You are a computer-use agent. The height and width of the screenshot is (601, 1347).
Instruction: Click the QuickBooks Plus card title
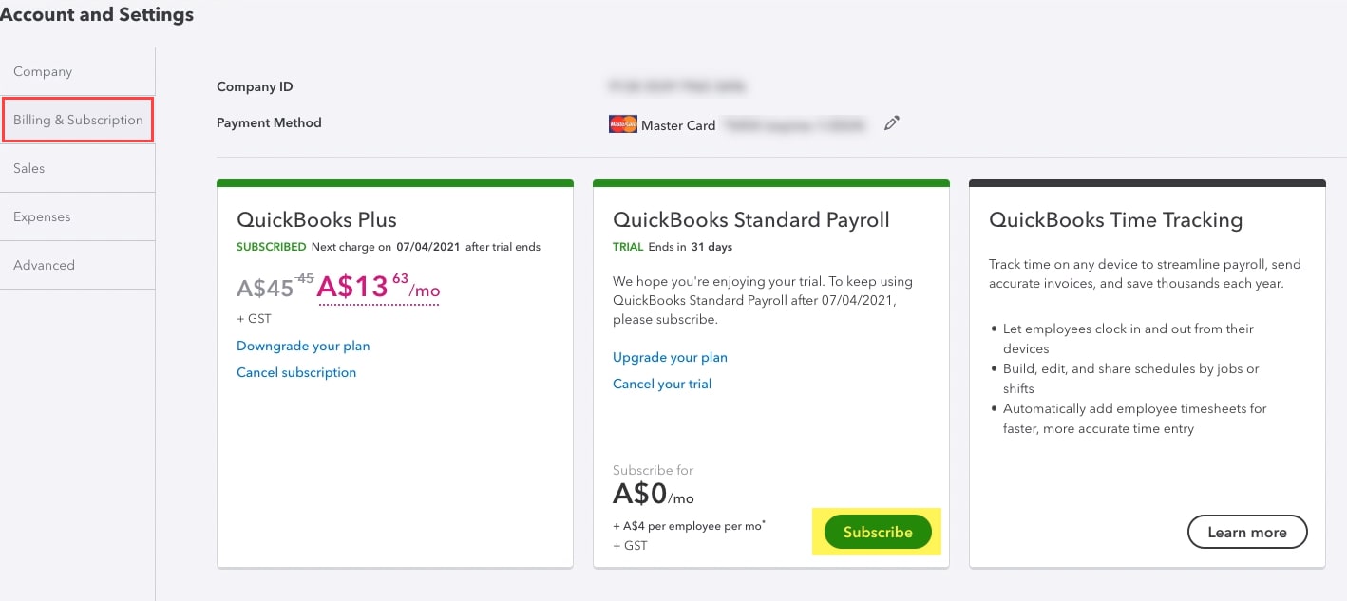click(316, 219)
